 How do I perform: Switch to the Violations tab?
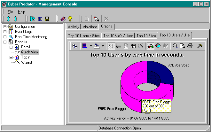tap(90, 27)
